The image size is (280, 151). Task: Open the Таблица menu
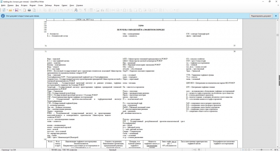[48, 5]
